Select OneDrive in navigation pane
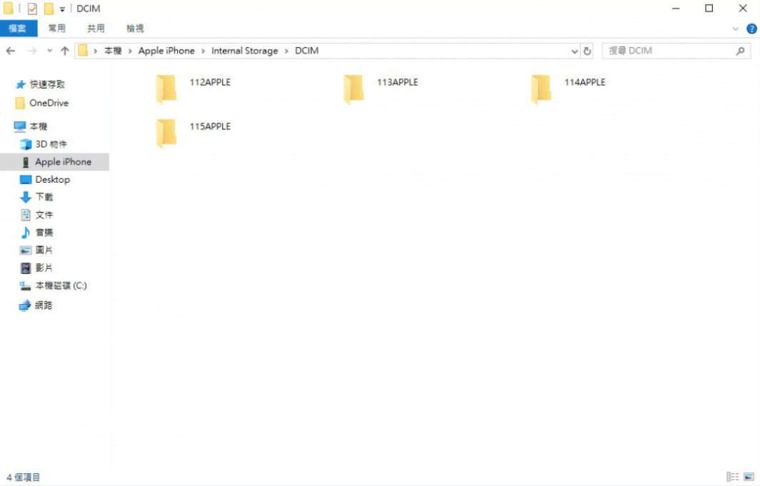 tap(49, 103)
